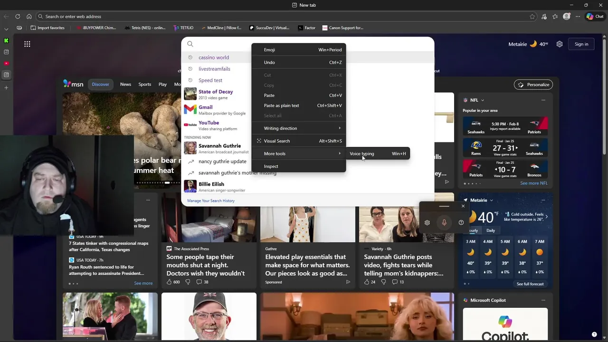Choose Emoji in the context menu
608x342 pixels.
(298, 49)
